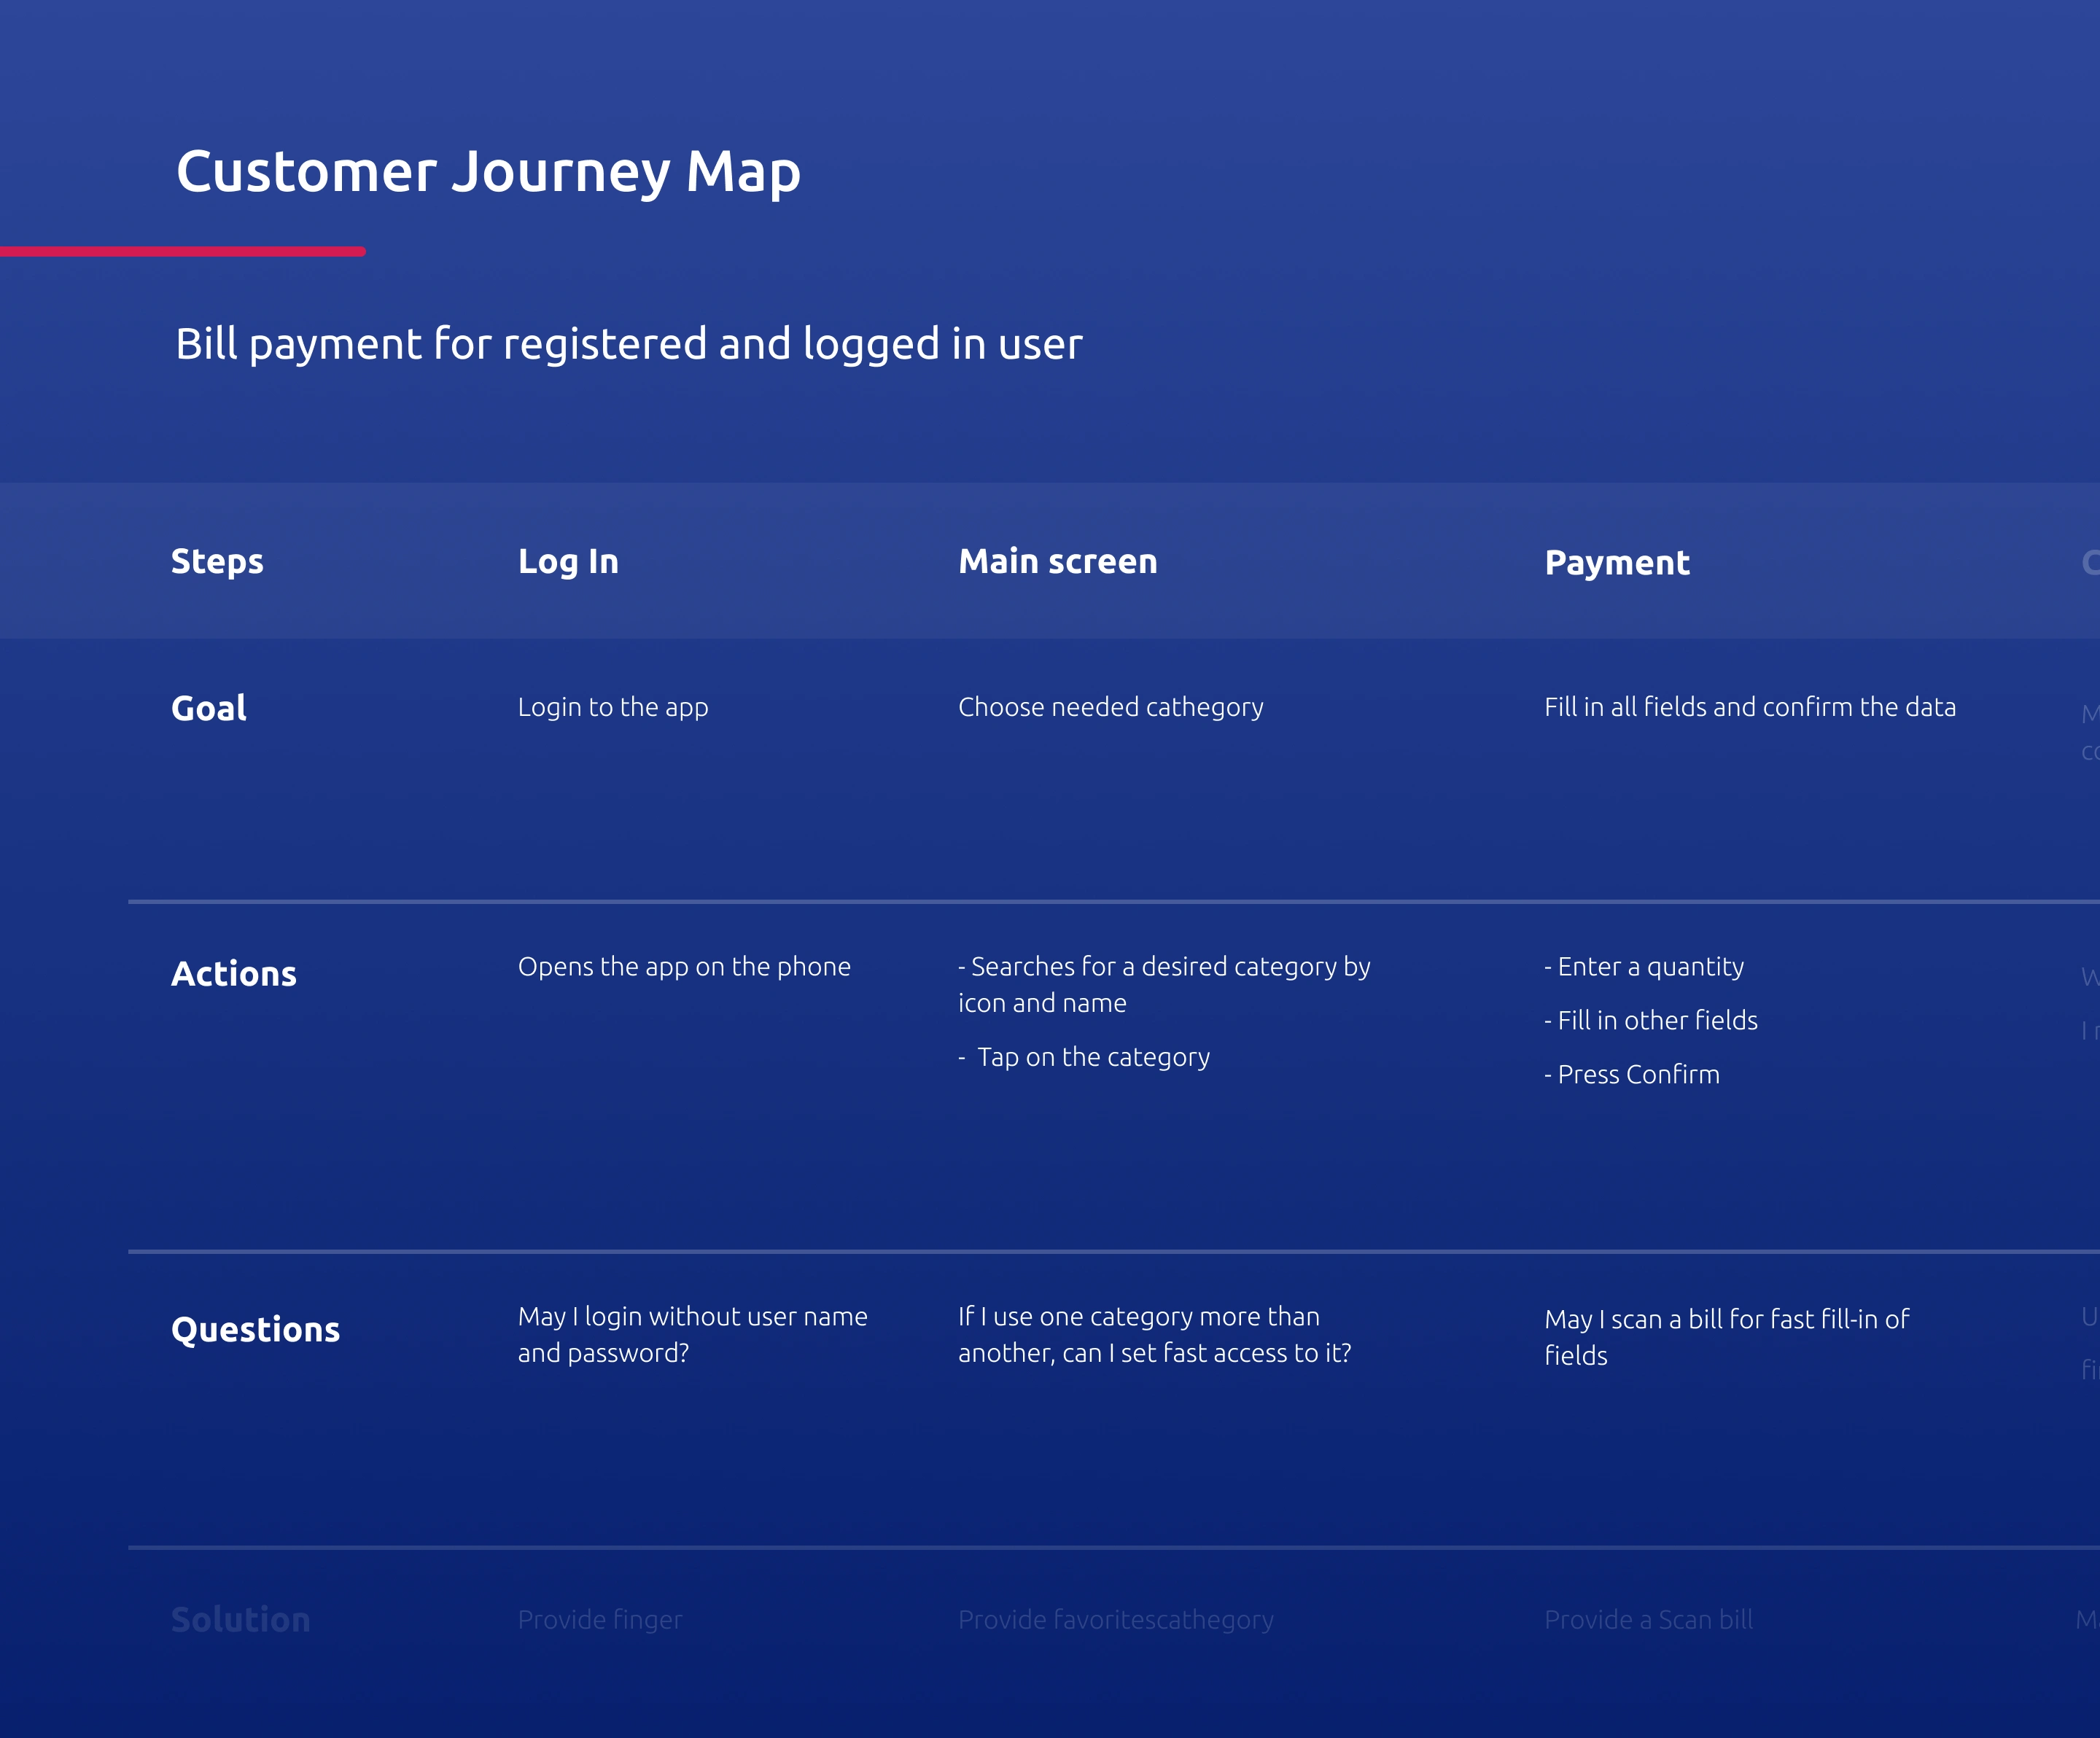This screenshot has height=1738, width=2100.
Task: Click the red underline accent bar
Action: (x=182, y=252)
